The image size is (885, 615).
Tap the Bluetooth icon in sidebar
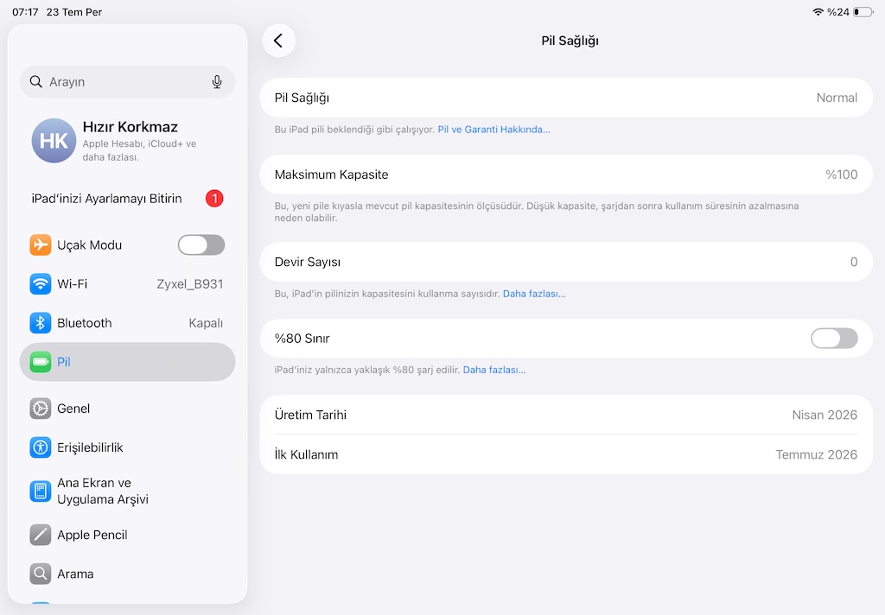pos(40,323)
